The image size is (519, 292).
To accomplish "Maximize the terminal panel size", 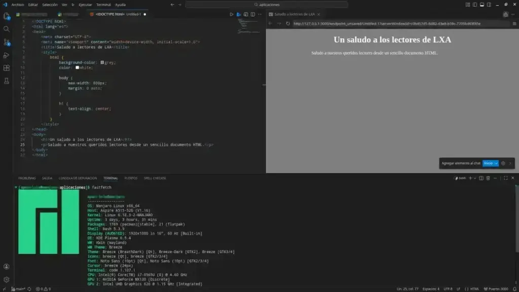I will [x=505, y=178].
